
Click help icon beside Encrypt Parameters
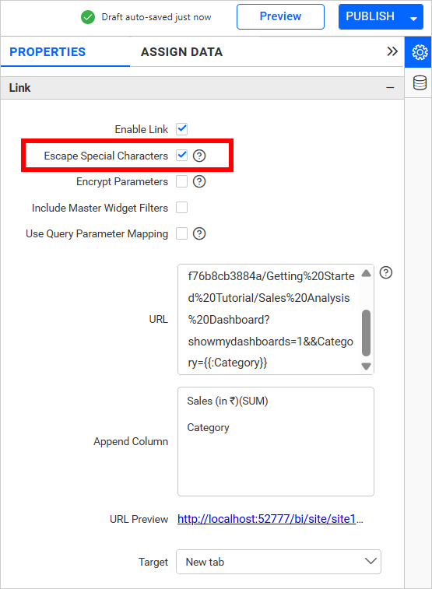point(199,181)
